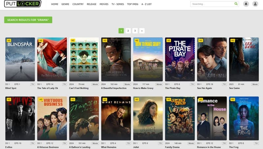The width and height of the screenshot is (263, 149).
Task: Click The Tale of Lady Ok title link
Action: (47, 88)
